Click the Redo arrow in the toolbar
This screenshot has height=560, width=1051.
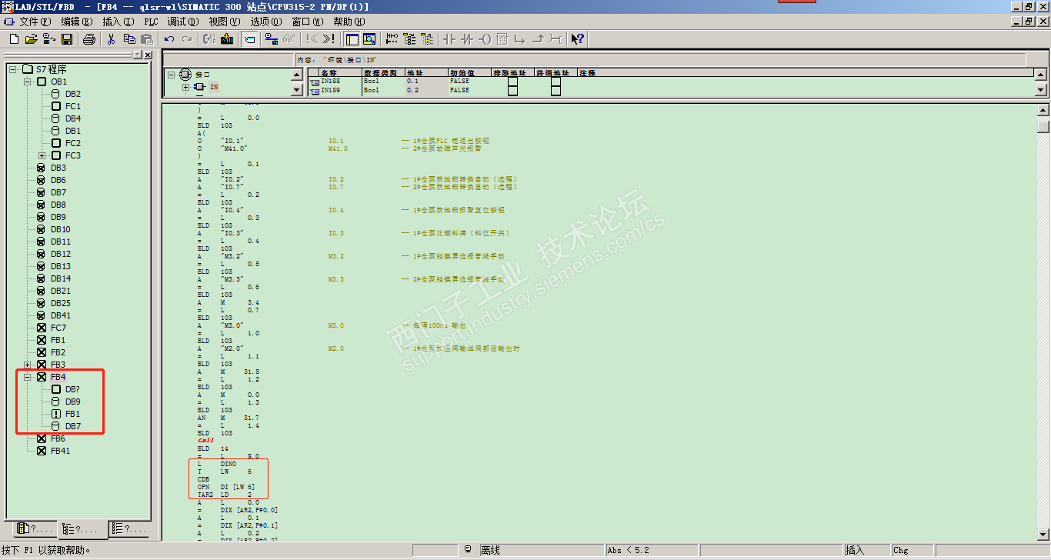(x=187, y=39)
